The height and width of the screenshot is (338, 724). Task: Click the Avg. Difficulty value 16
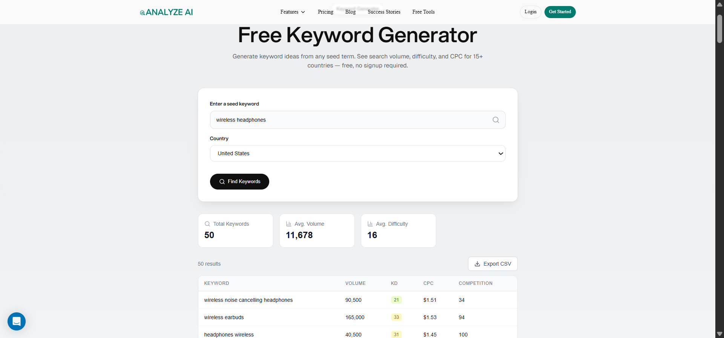pyautogui.click(x=372, y=235)
